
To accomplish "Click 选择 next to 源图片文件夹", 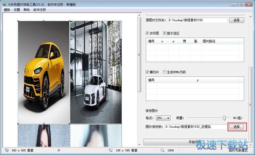I will [237, 20].
